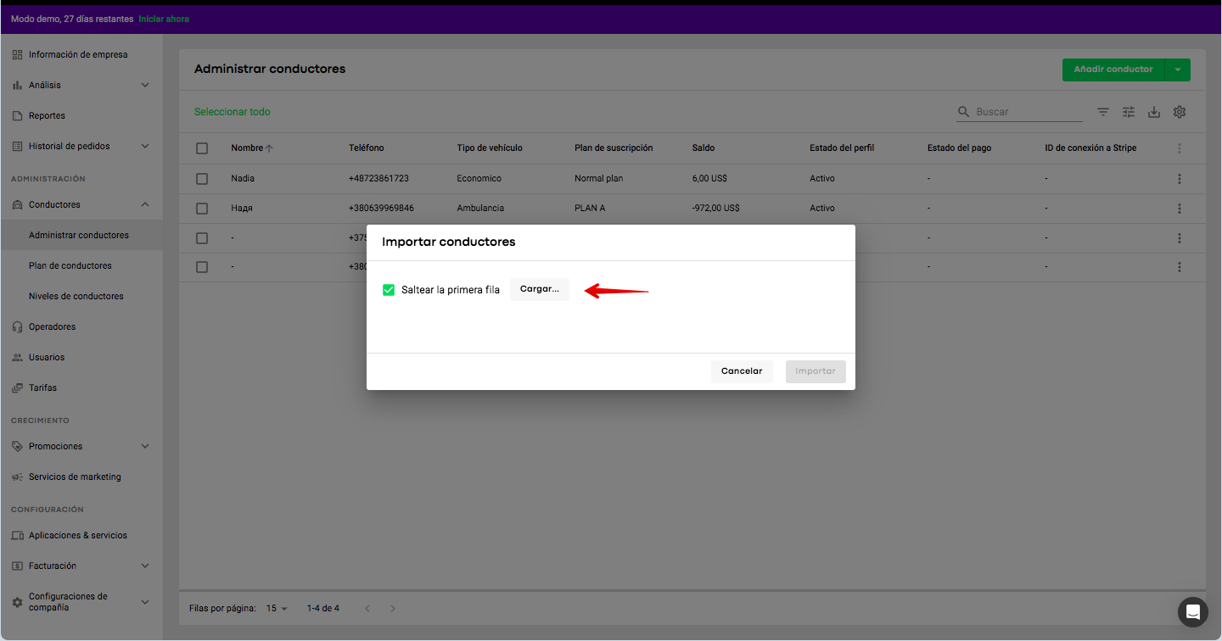Click the download export icon

tap(1154, 112)
